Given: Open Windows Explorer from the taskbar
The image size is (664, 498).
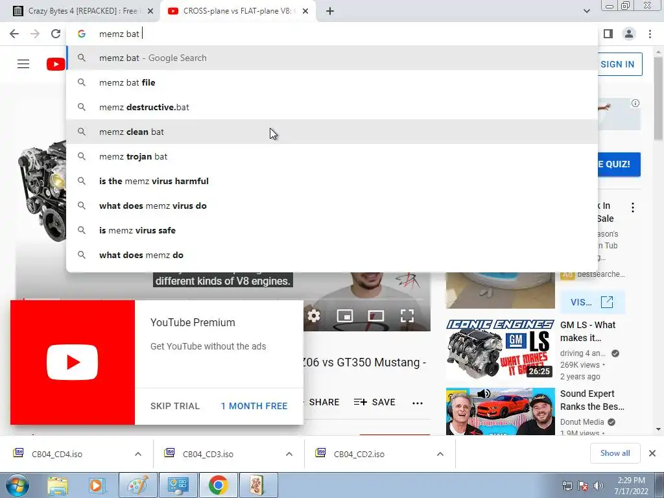Looking at the screenshot, I should click(x=58, y=485).
